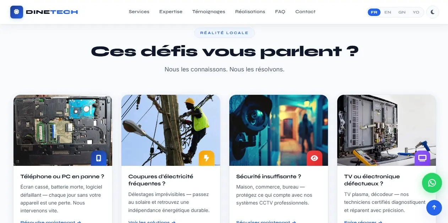The height and width of the screenshot is (223, 448).
Task: Select the active FR language pill
Action: [x=374, y=12]
